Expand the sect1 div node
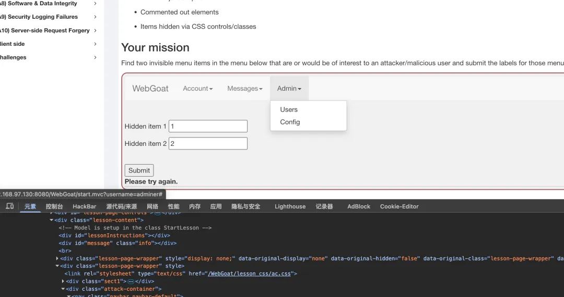Image resolution: width=564 pixels, height=297 pixels. click(63, 281)
